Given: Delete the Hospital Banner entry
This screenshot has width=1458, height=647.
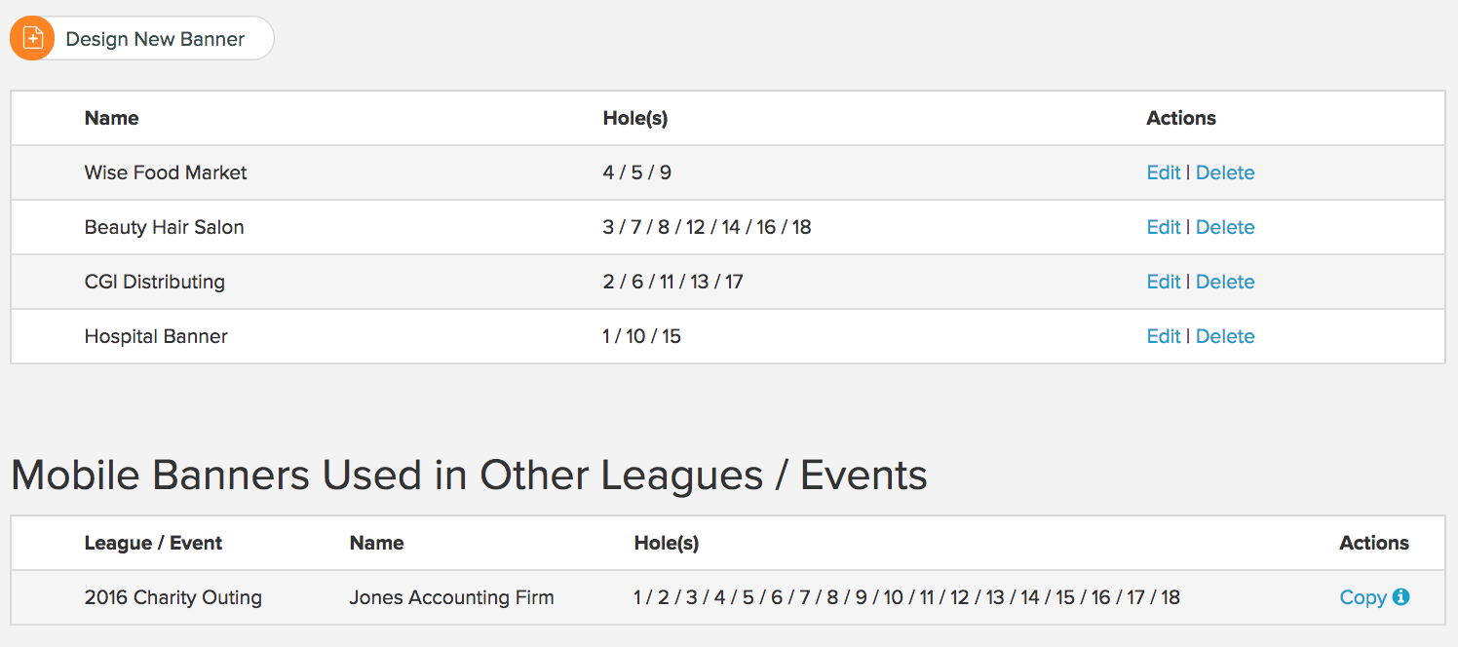Looking at the screenshot, I should click(1225, 336).
